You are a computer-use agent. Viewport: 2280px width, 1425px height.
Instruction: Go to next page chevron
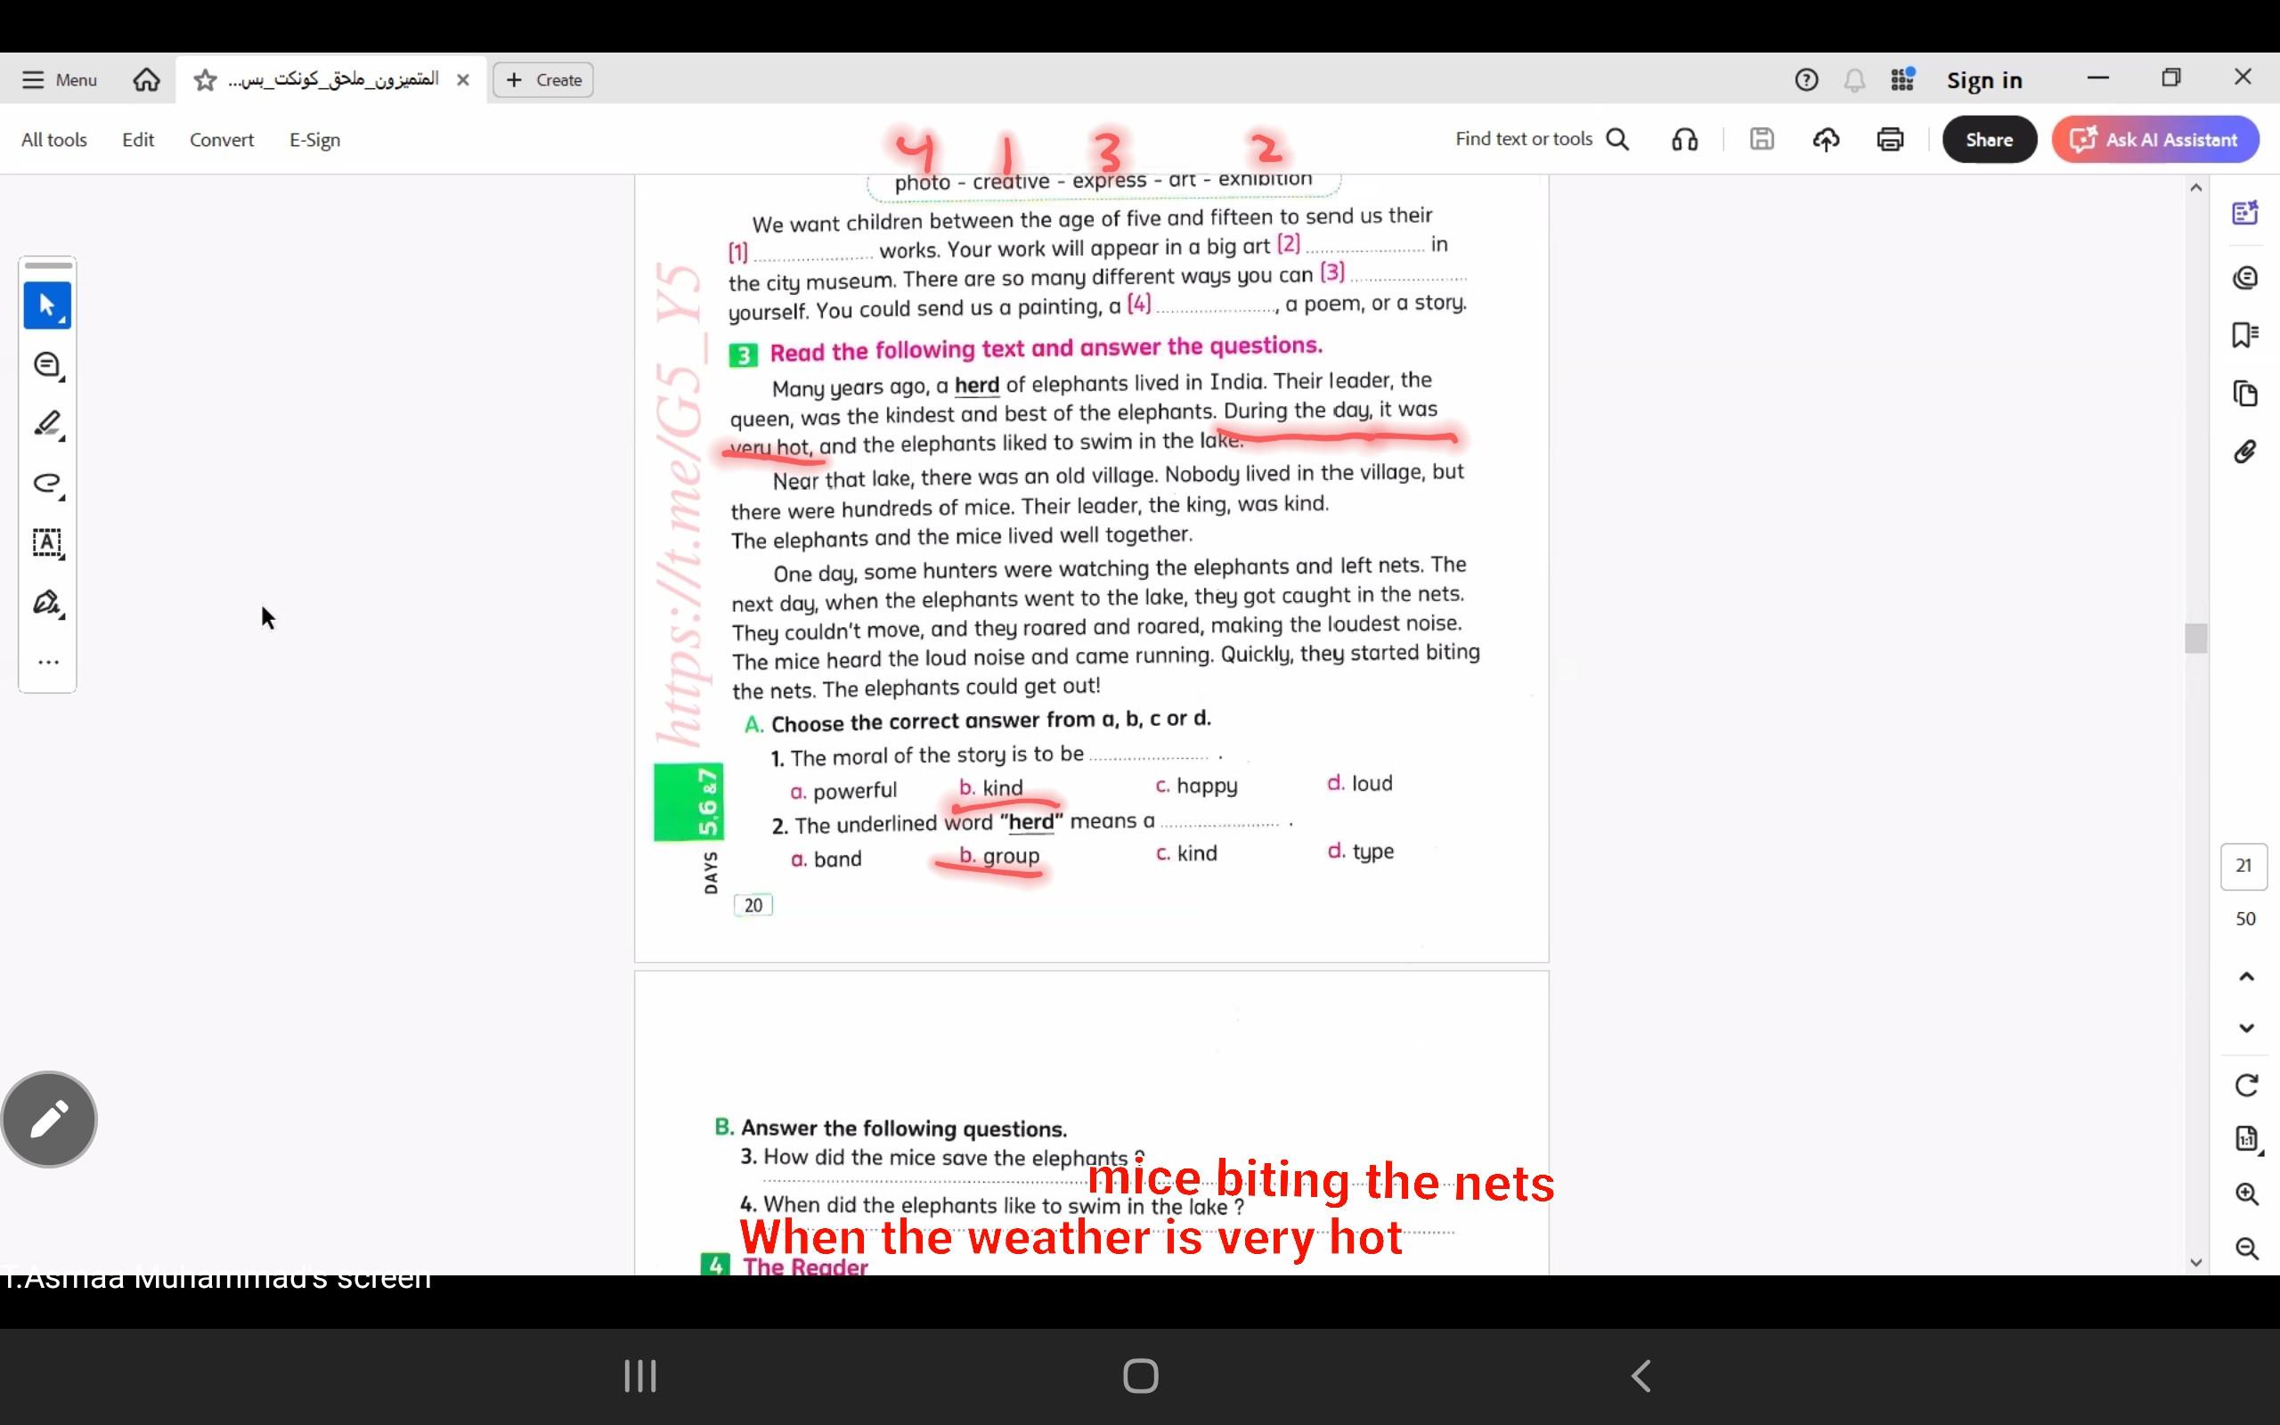point(2246,1028)
